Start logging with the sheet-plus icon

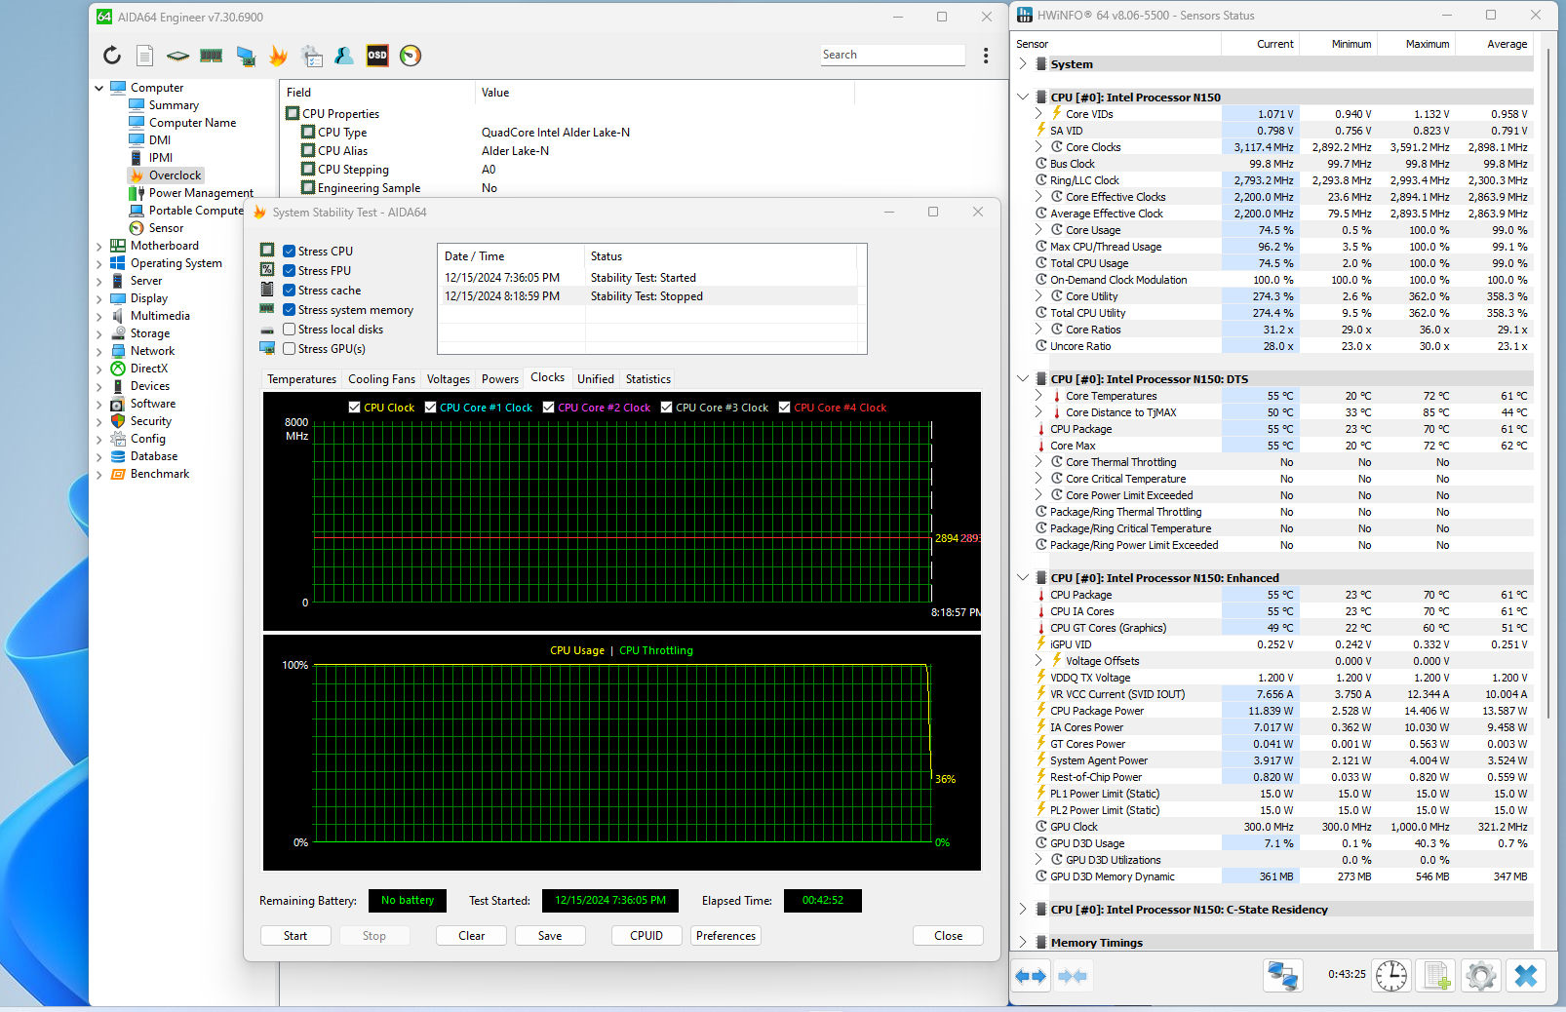1436,975
